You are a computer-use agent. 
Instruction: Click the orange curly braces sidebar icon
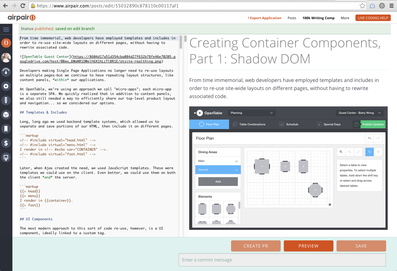6,43
